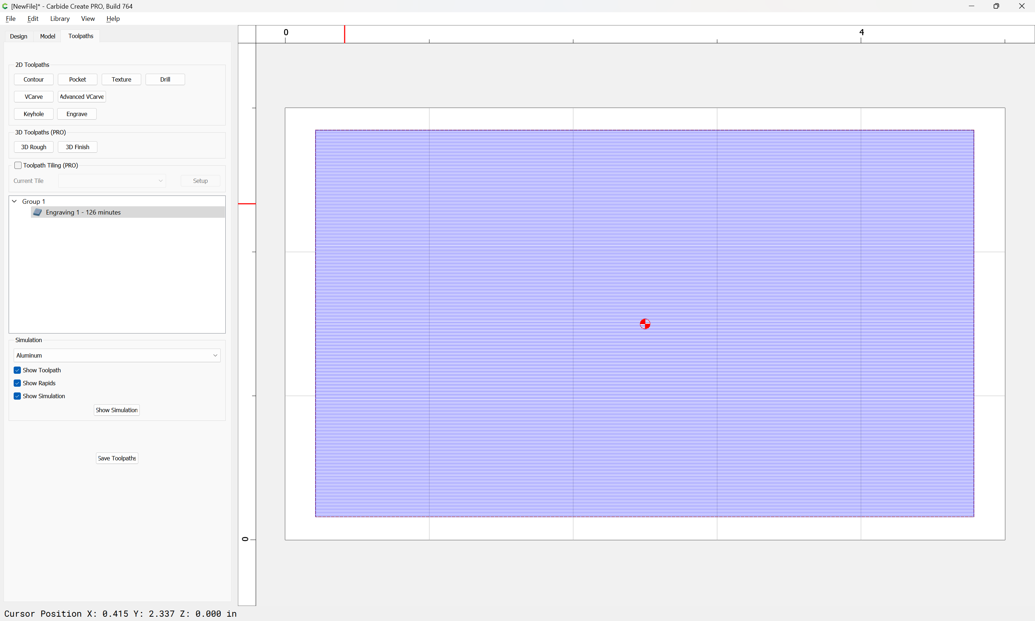Minimize the Carbide Create window
The height and width of the screenshot is (621, 1035).
pyautogui.click(x=971, y=6)
